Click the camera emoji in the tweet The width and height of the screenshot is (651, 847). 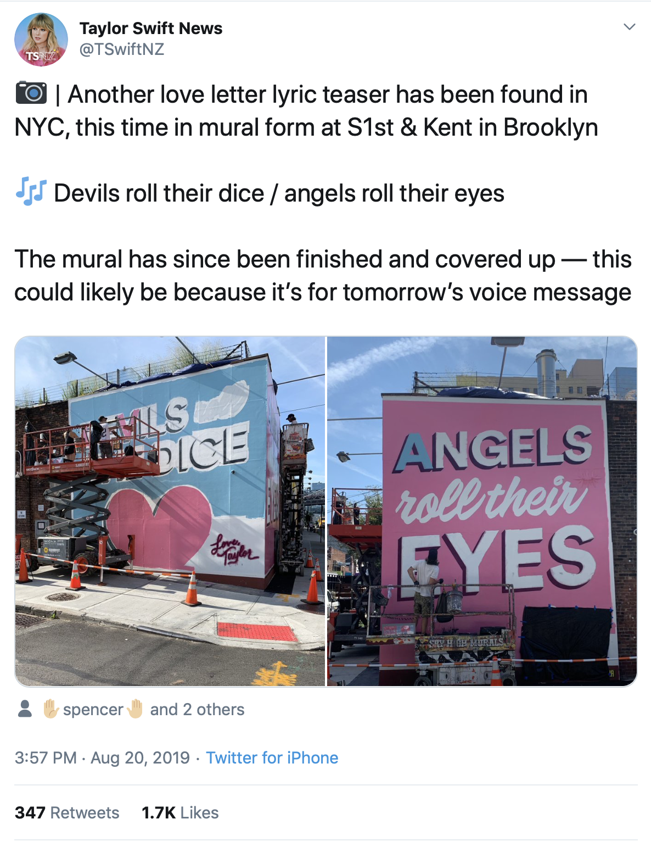coord(31,93)
